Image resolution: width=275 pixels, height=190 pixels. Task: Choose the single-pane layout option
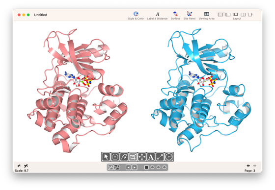(x=220, y=14)
